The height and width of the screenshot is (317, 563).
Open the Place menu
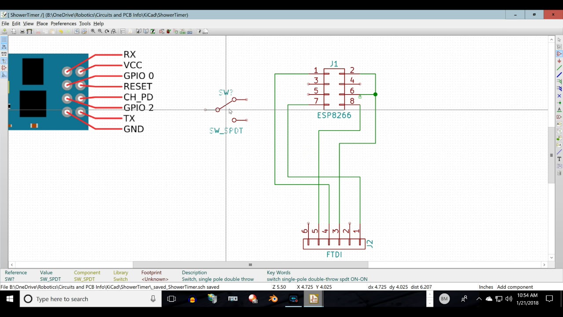[42, 23]
